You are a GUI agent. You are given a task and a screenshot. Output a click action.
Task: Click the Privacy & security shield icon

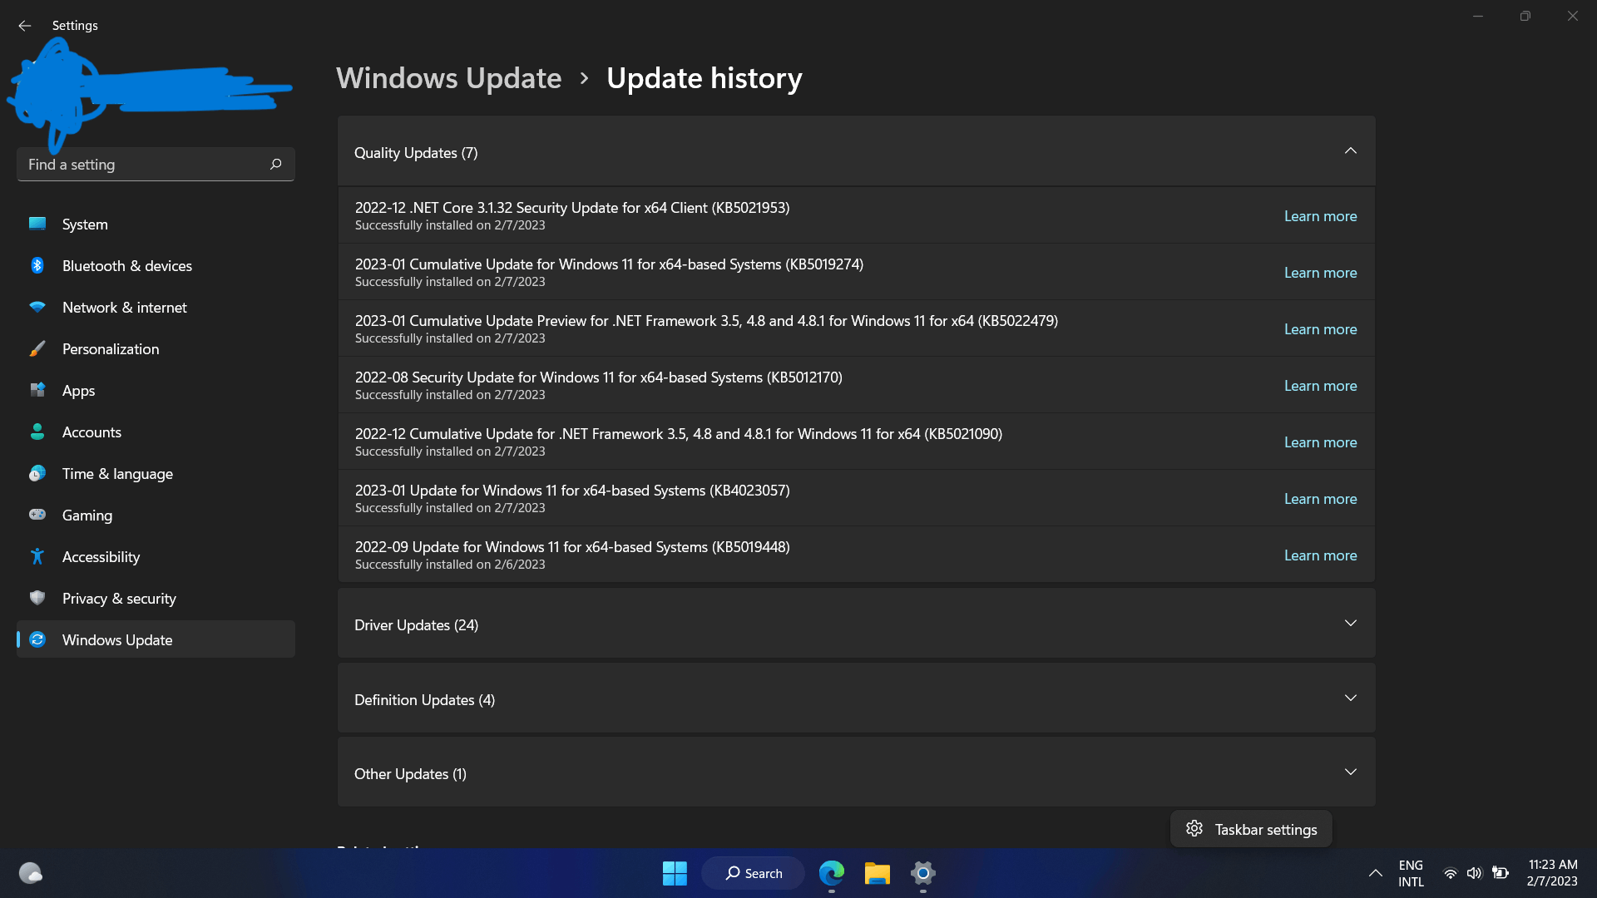coord(37,598)
